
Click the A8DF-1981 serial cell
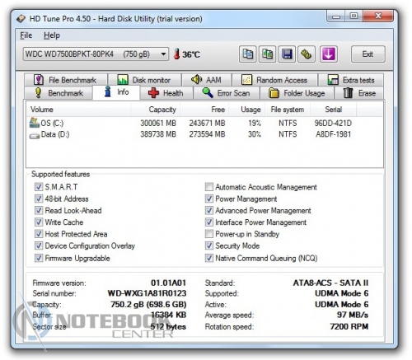point(333,134)
